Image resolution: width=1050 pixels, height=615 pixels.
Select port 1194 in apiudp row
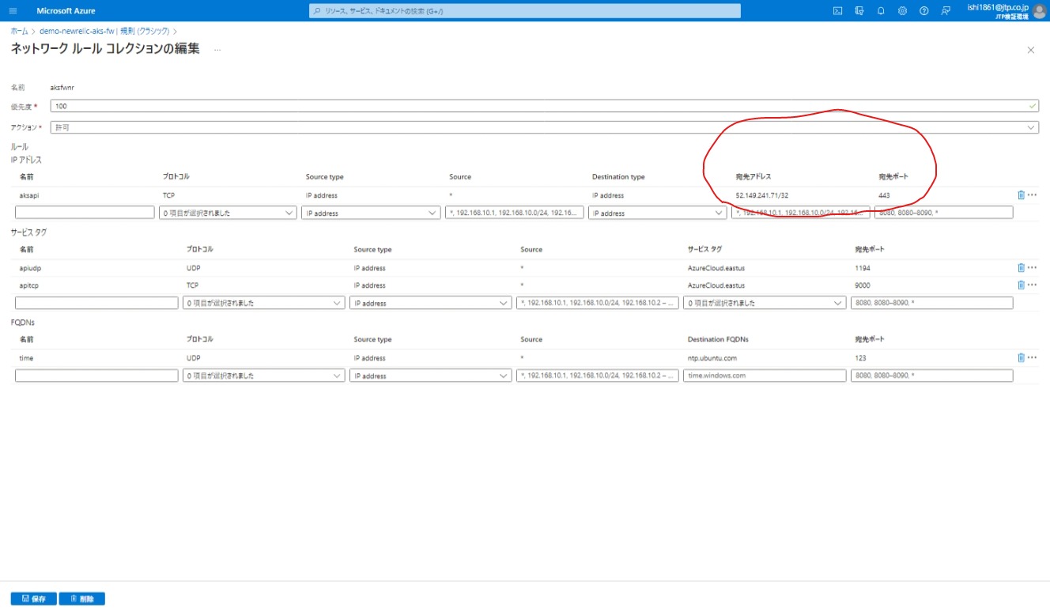(x=863, y=268)
